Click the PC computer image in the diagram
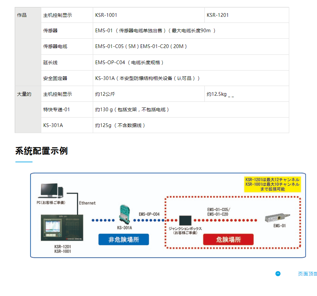The width and height of the screenshot is (317, 296). [x=51, y=191]
